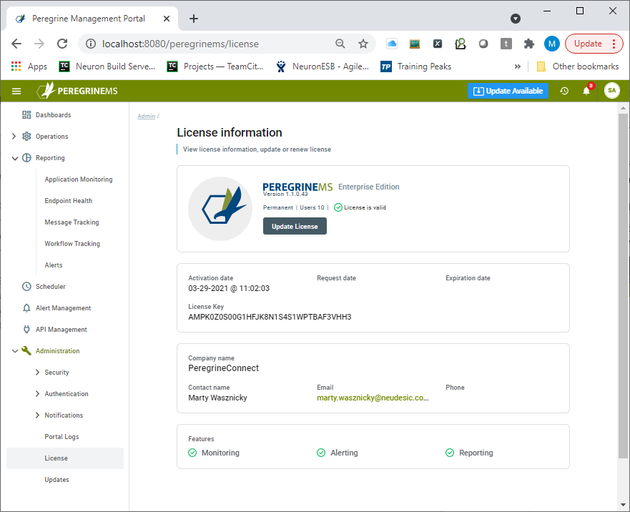The width and height of the screenshot is (630, 512).
Task: Open the Apps bookmarks shortcut
Action: pyautogui.click(x=29, y=67)
